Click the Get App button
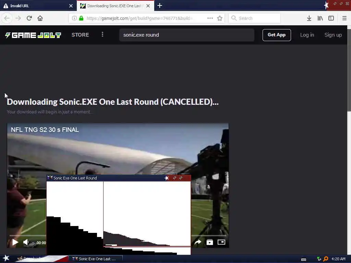Screen dimensions: 351x263 (x=277, y=35)
